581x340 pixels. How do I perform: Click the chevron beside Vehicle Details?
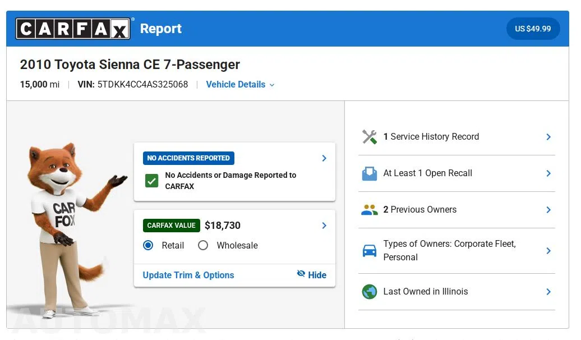point(272,85)
